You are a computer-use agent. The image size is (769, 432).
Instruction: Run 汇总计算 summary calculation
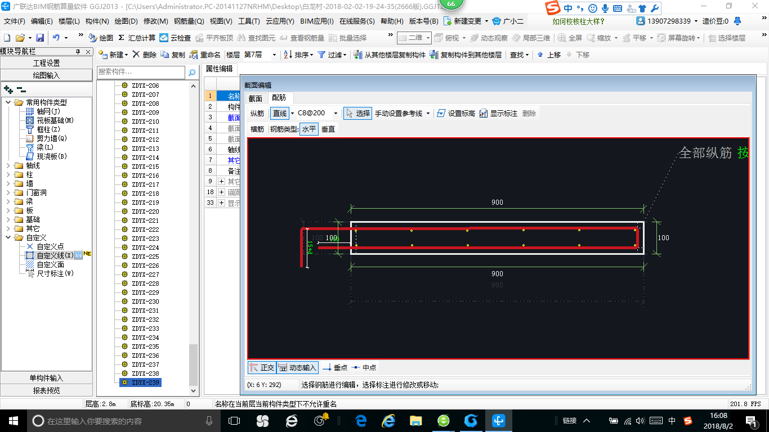(137, 38)
